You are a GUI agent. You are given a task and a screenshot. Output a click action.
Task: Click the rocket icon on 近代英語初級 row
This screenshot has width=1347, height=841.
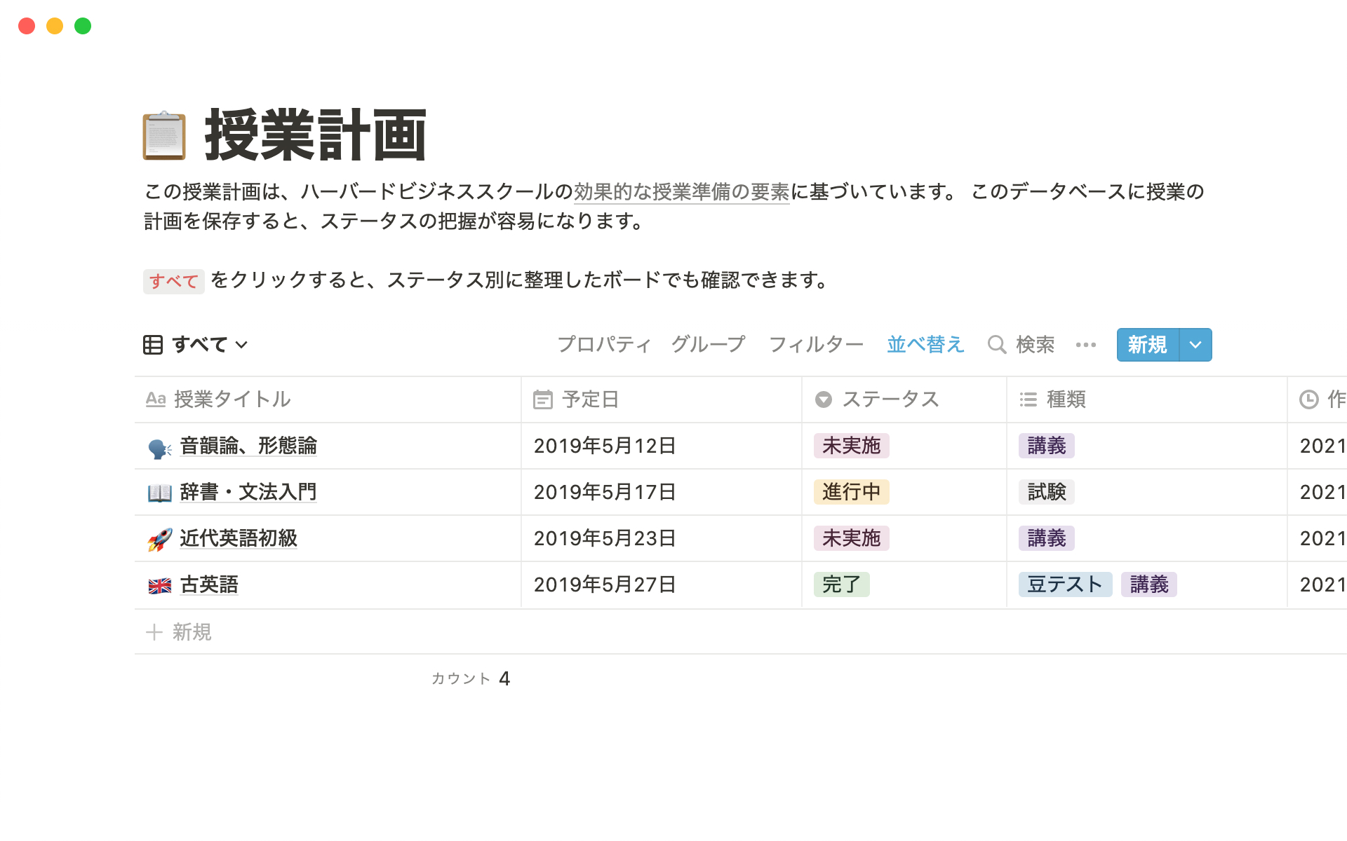(x=160, y=539)
